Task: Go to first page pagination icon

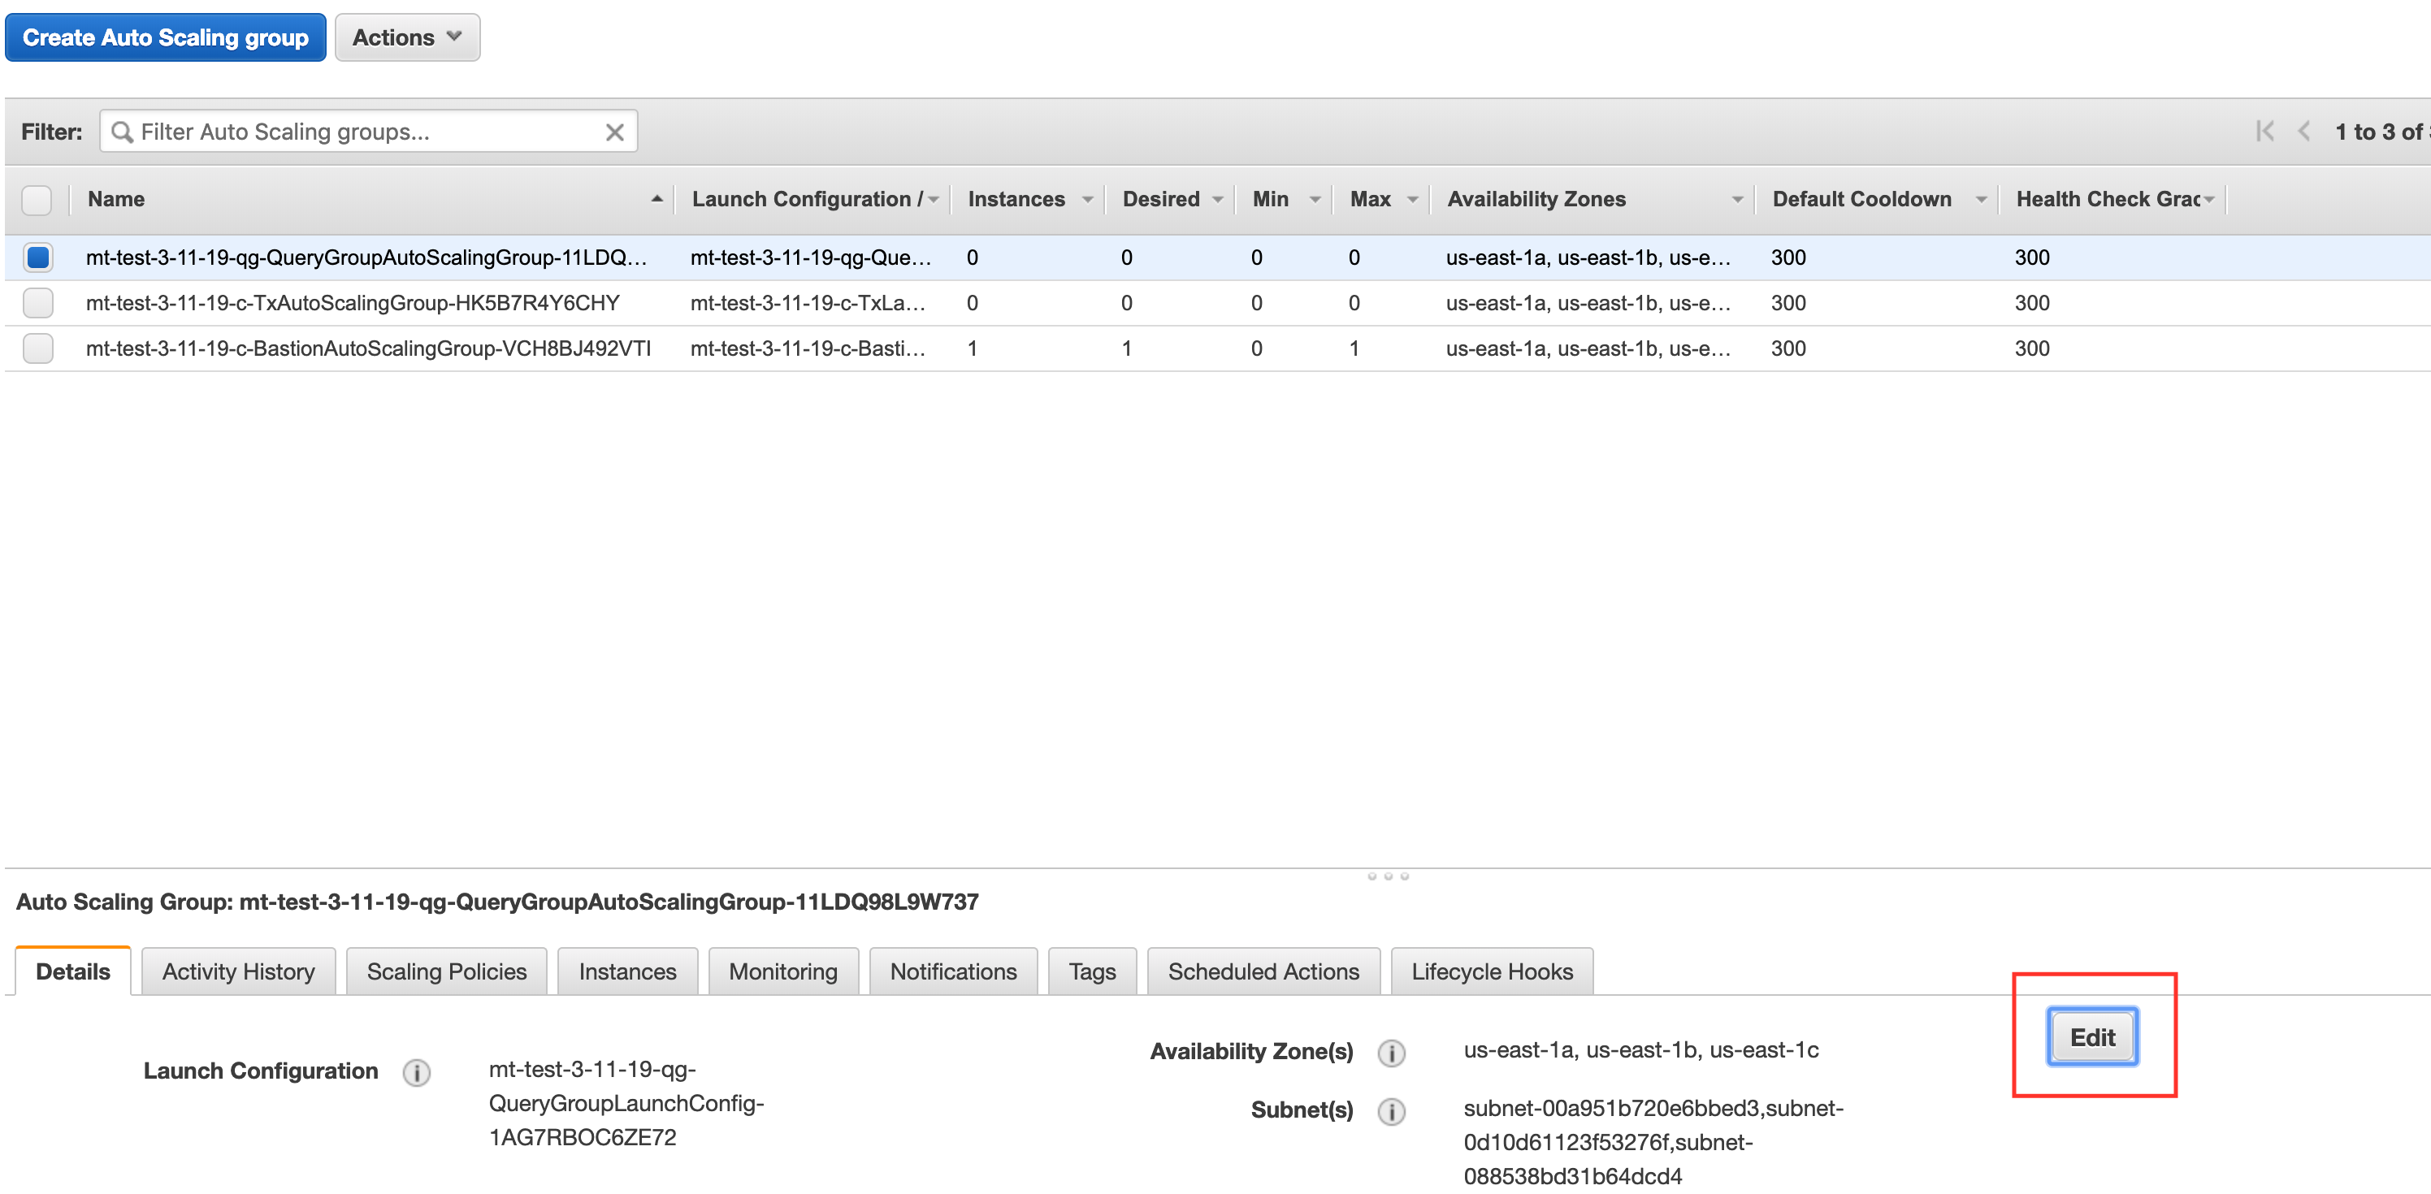Action: (x=2265, y=132)
